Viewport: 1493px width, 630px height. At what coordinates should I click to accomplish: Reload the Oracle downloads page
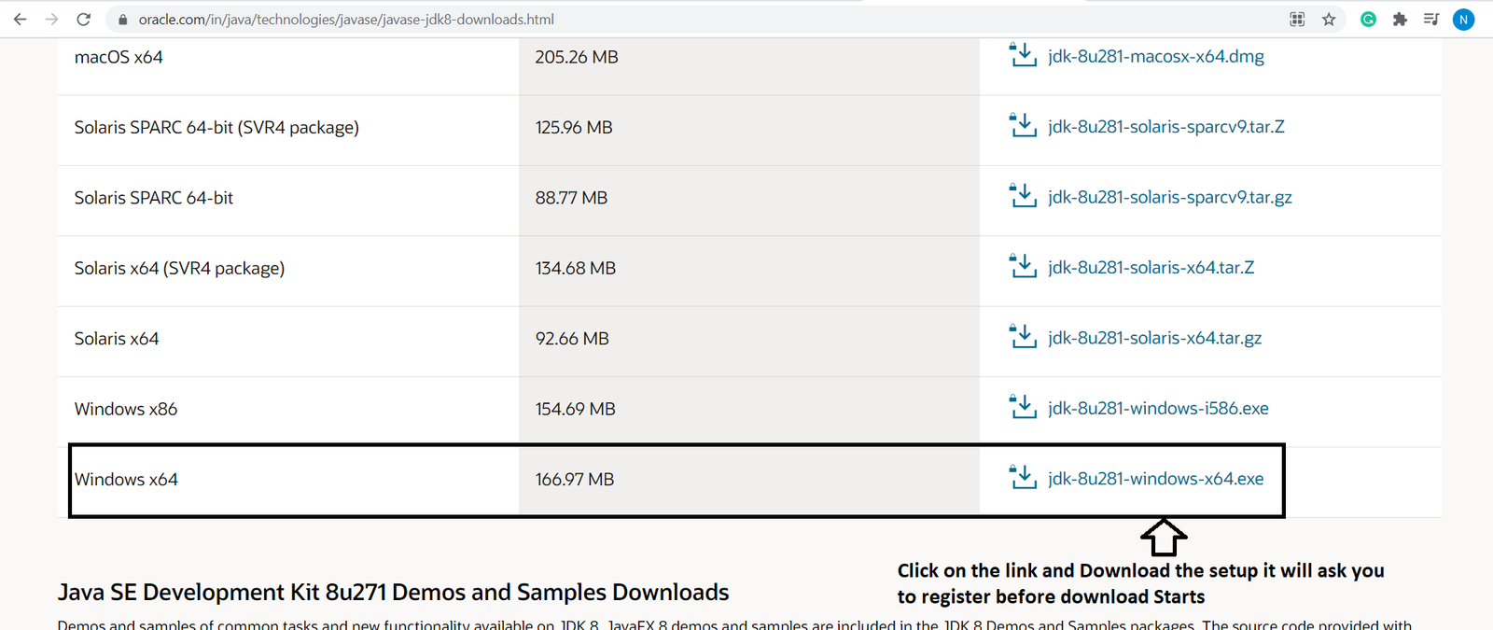[83, 19]
